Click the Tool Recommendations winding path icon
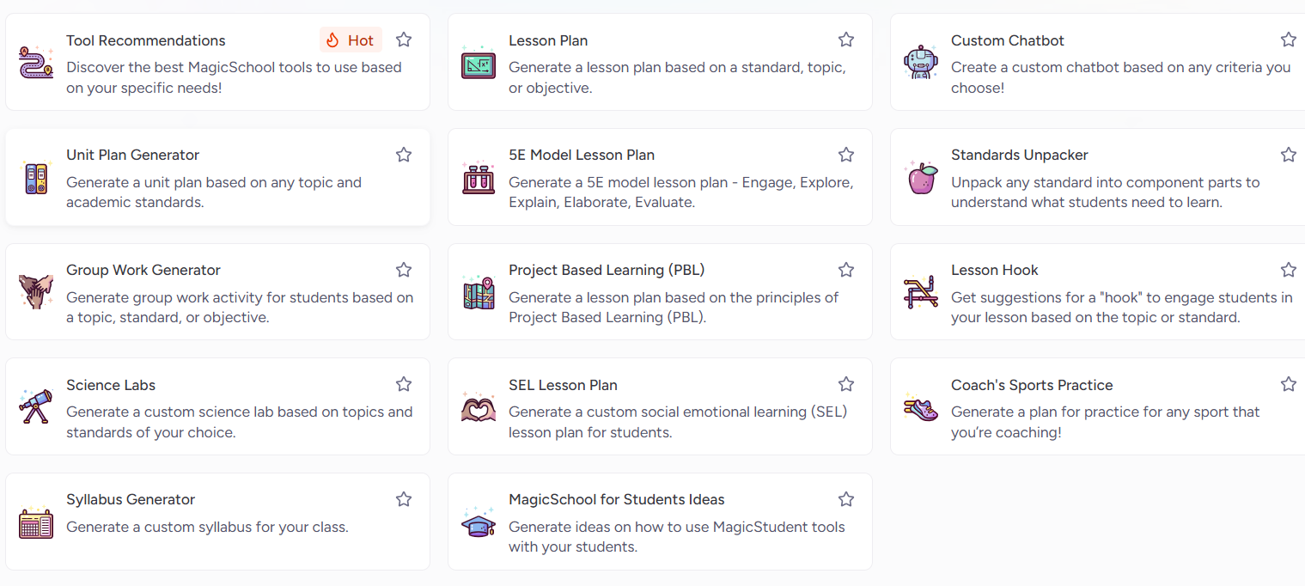 tap(36, 63)
